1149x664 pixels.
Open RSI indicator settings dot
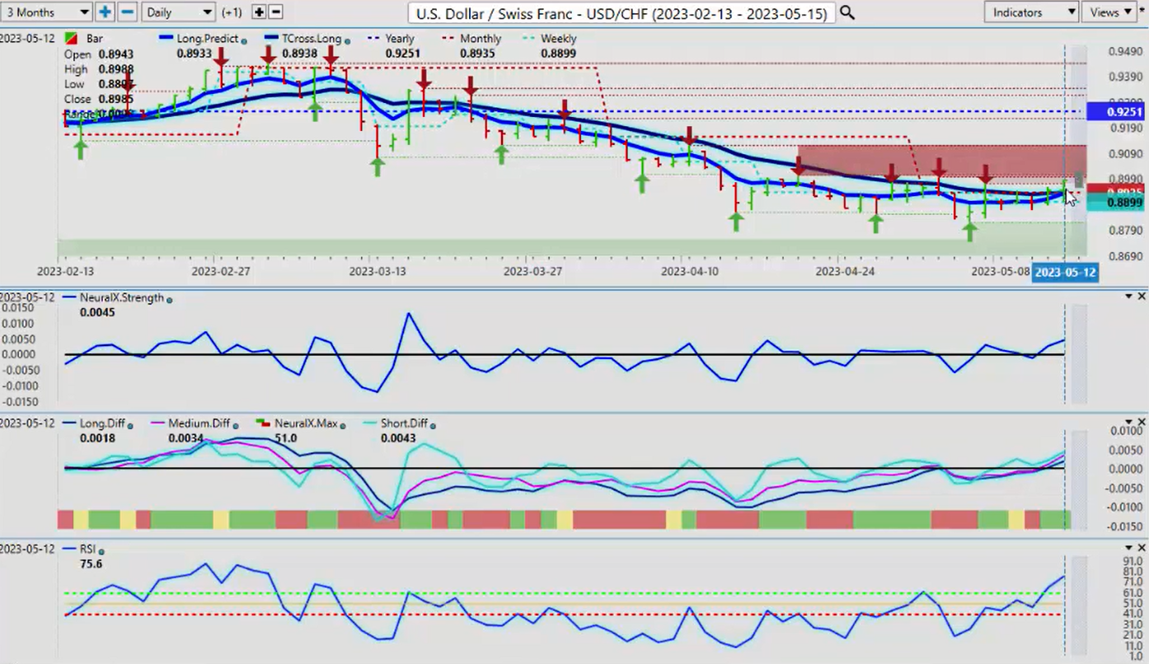pyautogui.click(x=101, y=550)
